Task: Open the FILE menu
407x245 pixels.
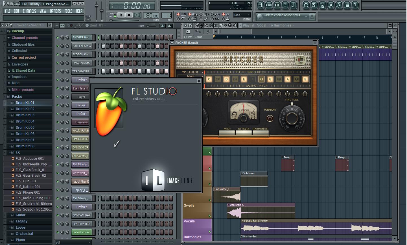Action: [x=8, y=11]
